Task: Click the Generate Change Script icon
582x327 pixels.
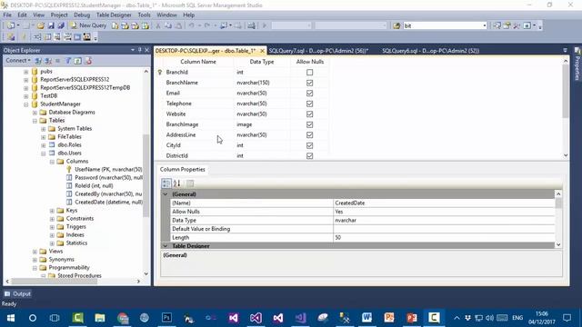Action: tap(11, 37)
